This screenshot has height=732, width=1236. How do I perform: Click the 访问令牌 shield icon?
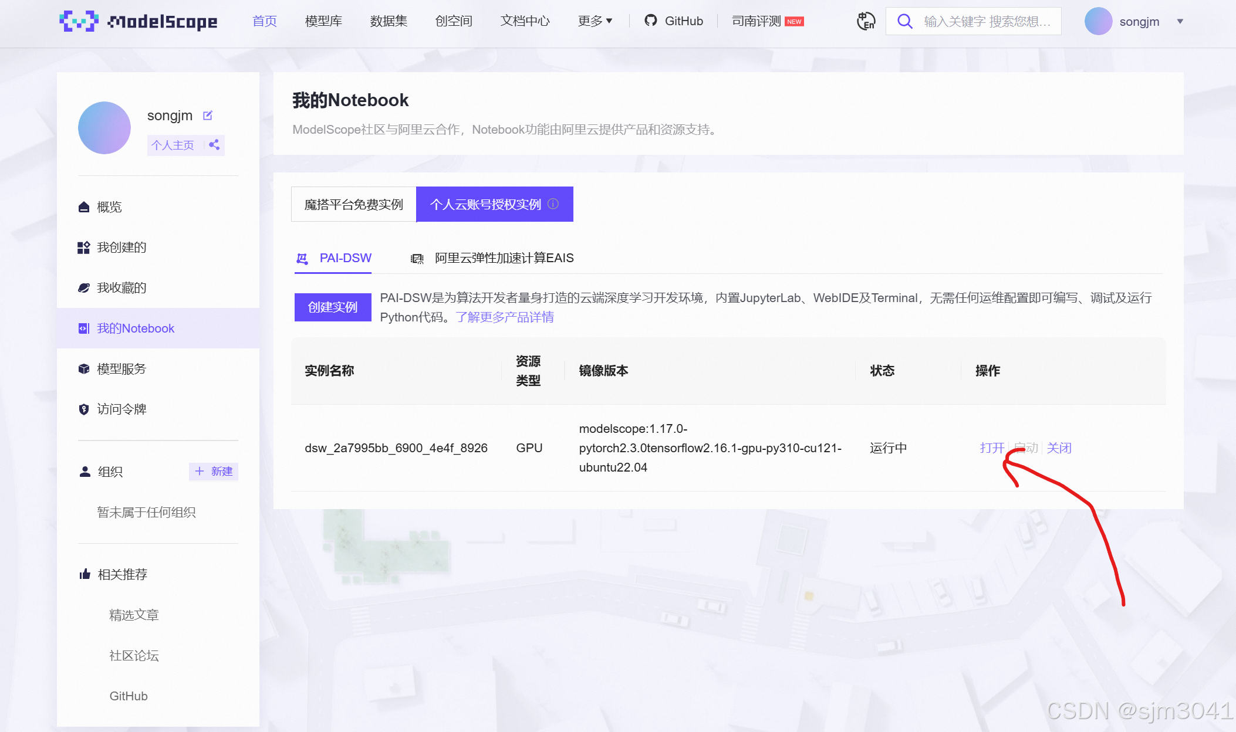click(84, 409)
